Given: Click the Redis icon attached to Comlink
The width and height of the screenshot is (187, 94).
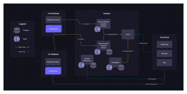Looking at the screenshot, I should (82, 65).
